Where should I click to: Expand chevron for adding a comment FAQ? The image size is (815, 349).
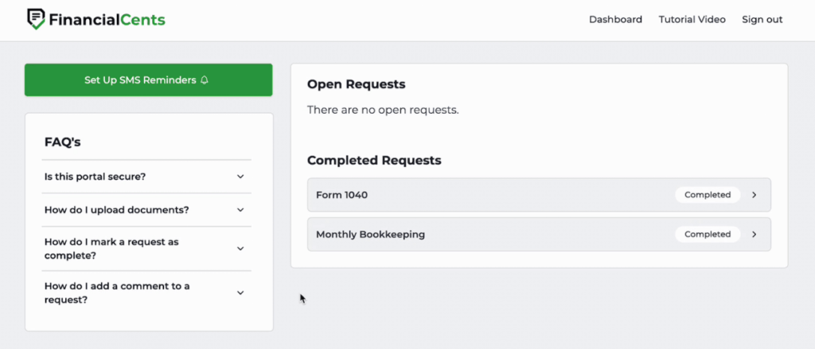[240, 293]
